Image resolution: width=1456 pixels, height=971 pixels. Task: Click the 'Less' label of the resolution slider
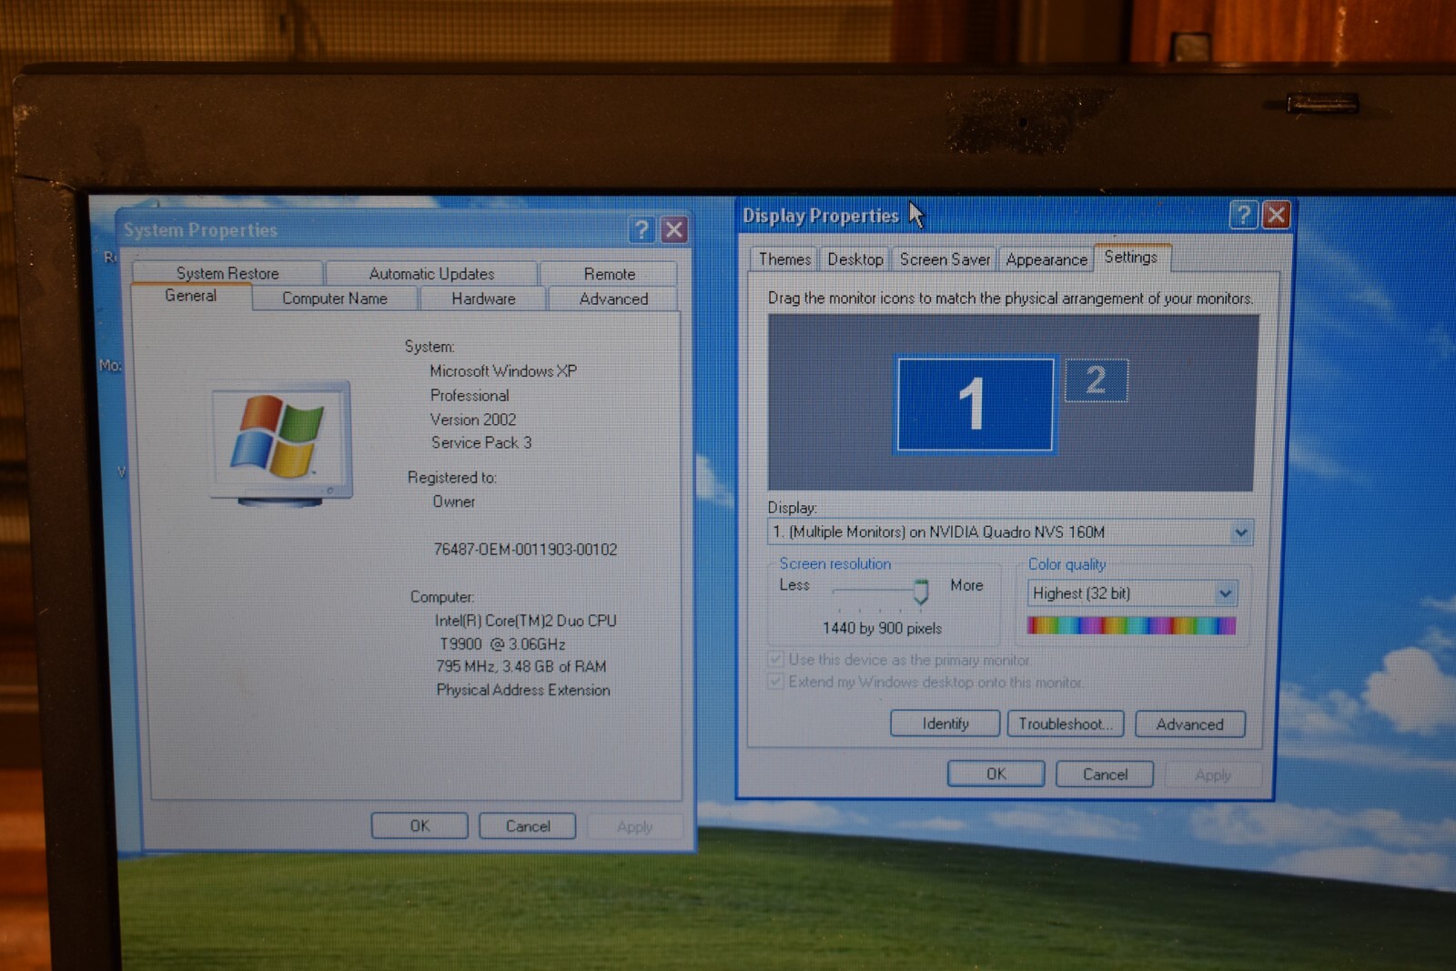[x=794, y=585]
